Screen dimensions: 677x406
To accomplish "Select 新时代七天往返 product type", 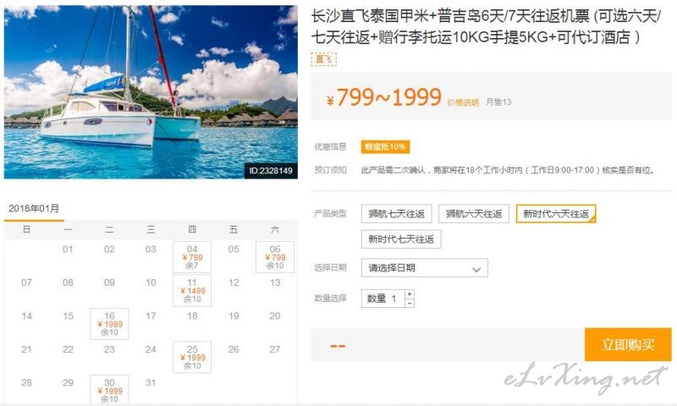I will (401, 239).
